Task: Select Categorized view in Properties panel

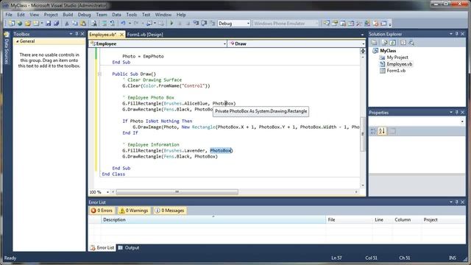Action: pyautogui.click(x=373, y=131)
